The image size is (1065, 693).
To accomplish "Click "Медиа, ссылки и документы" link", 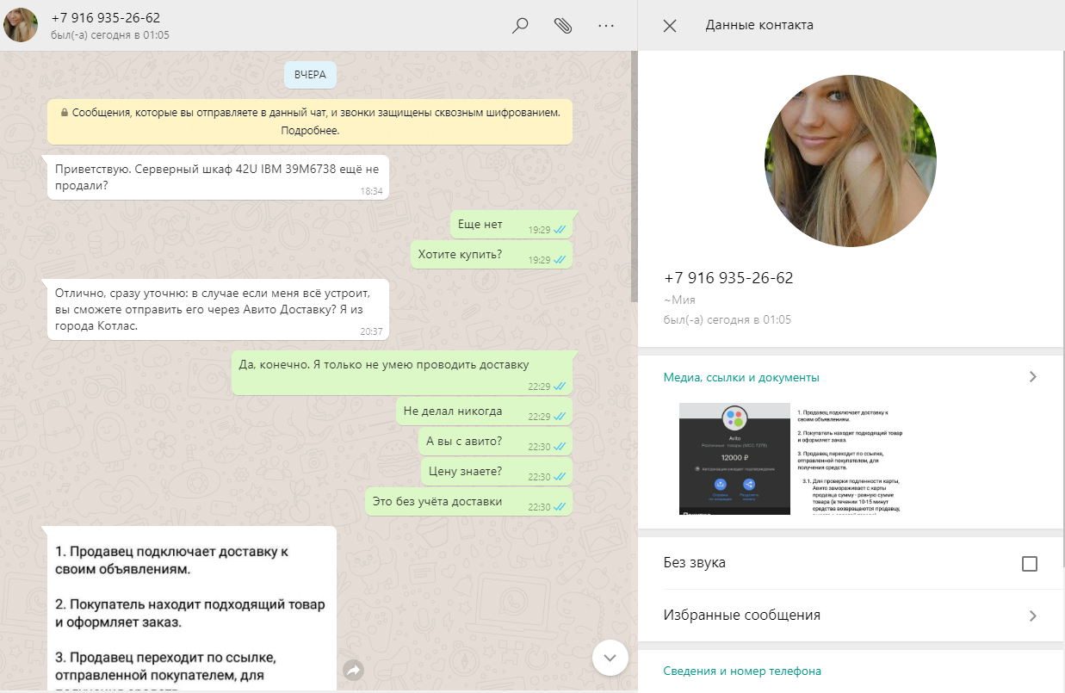I will (741, 377).
